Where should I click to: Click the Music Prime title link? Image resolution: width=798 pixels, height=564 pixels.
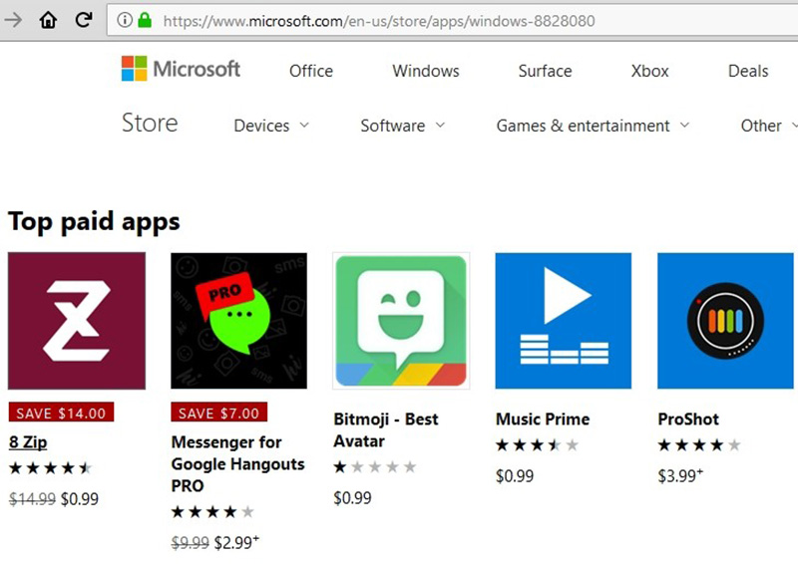(x=543, y=420)
